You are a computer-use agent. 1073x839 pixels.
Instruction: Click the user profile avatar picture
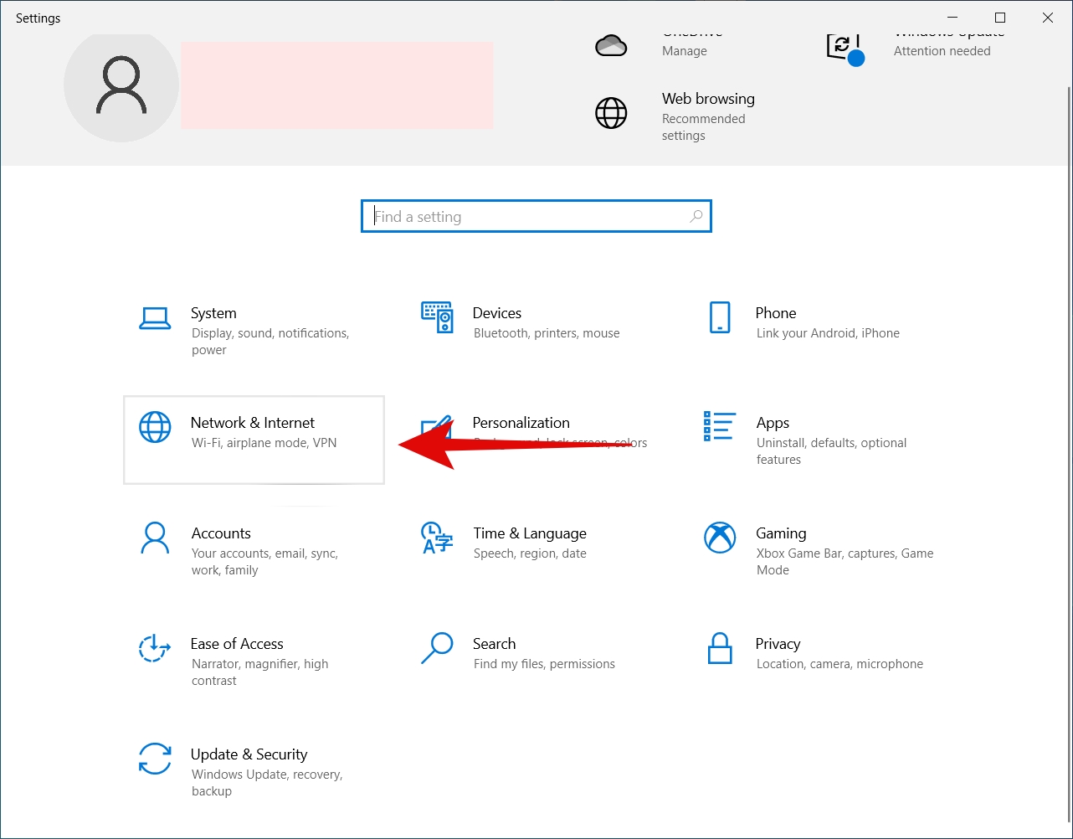pos(121,85)
